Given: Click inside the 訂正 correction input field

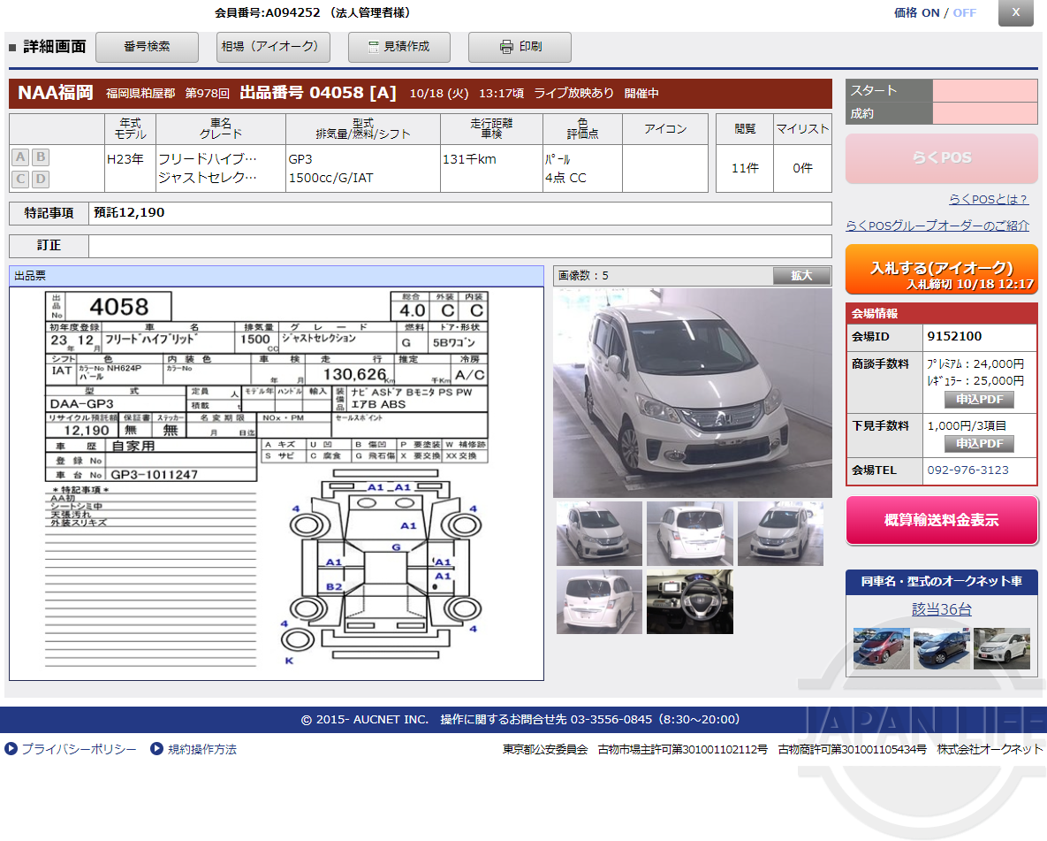Looking at the screenshot, I should [x=459, y=246].
